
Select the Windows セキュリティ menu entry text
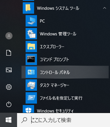[x=55, y=111]
